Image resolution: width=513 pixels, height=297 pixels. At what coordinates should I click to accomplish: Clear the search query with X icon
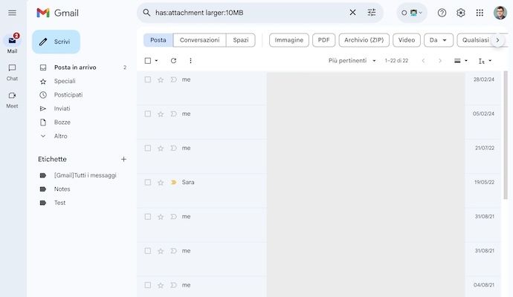352,13
